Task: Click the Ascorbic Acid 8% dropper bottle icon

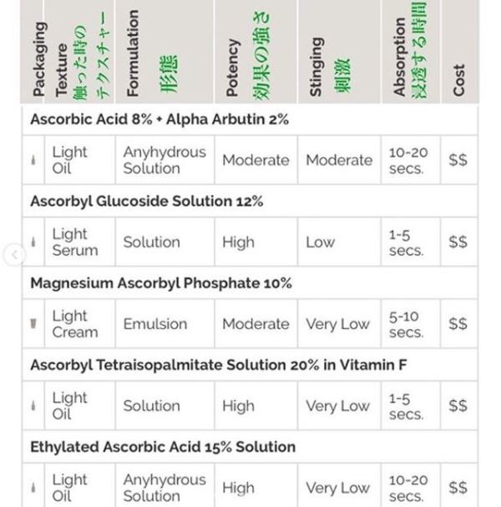Action: [x=33, y=160]
